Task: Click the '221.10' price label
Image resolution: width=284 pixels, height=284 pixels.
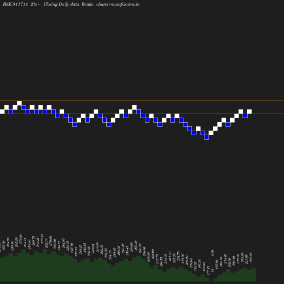Action: pos(170,257)
